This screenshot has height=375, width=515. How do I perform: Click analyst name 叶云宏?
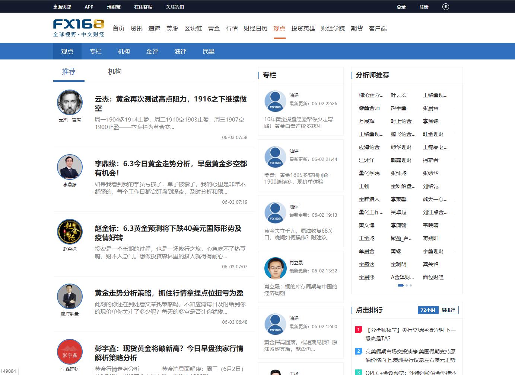click(398, 95)
